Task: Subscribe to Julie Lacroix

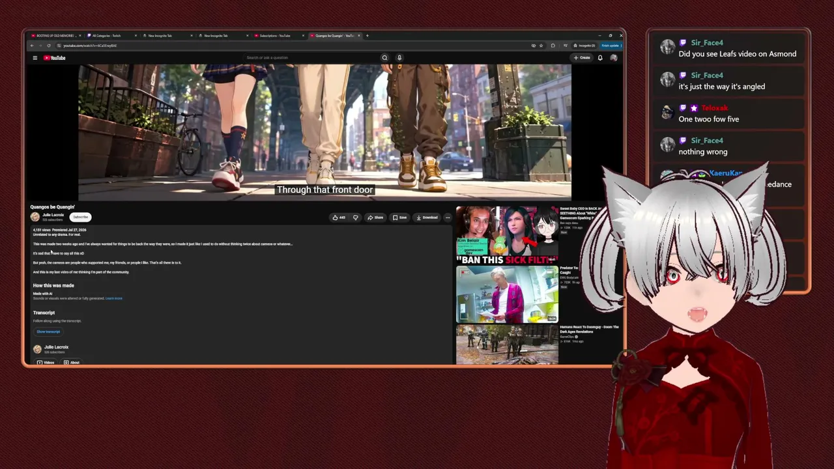Action: click(81, 217)
